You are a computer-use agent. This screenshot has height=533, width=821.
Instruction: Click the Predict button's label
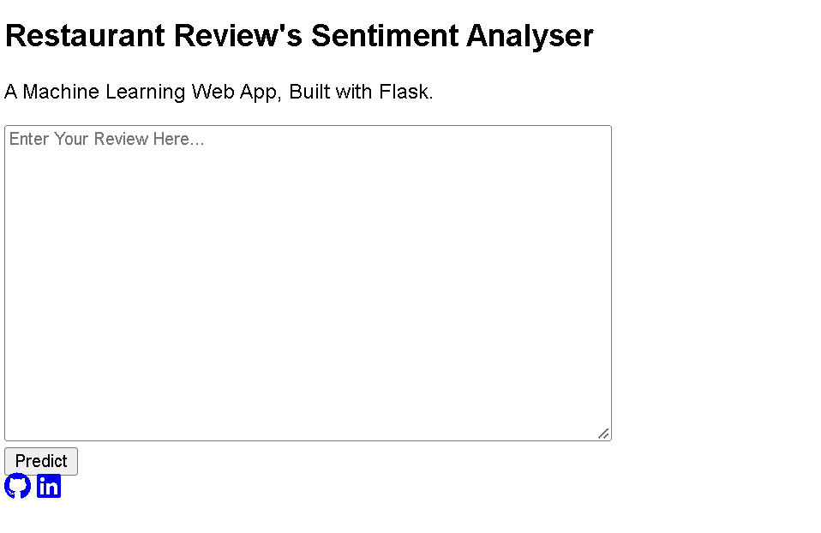point(41,461)
